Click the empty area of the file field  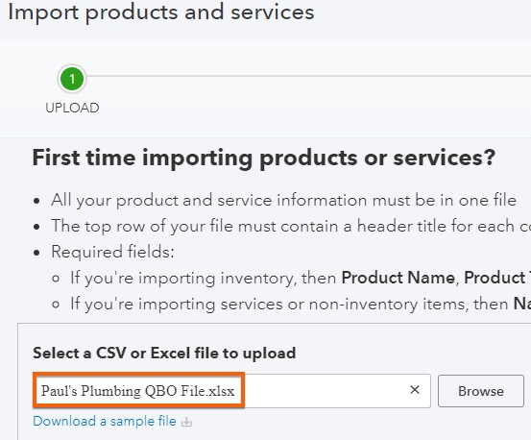(x=326, y=391)
